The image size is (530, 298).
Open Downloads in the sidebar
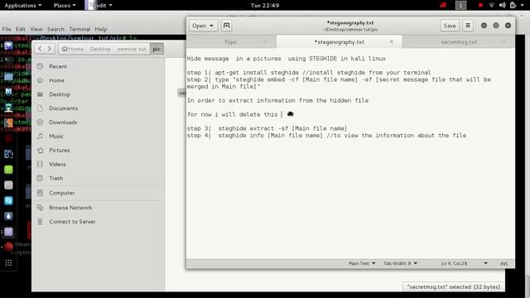(98, 123)
